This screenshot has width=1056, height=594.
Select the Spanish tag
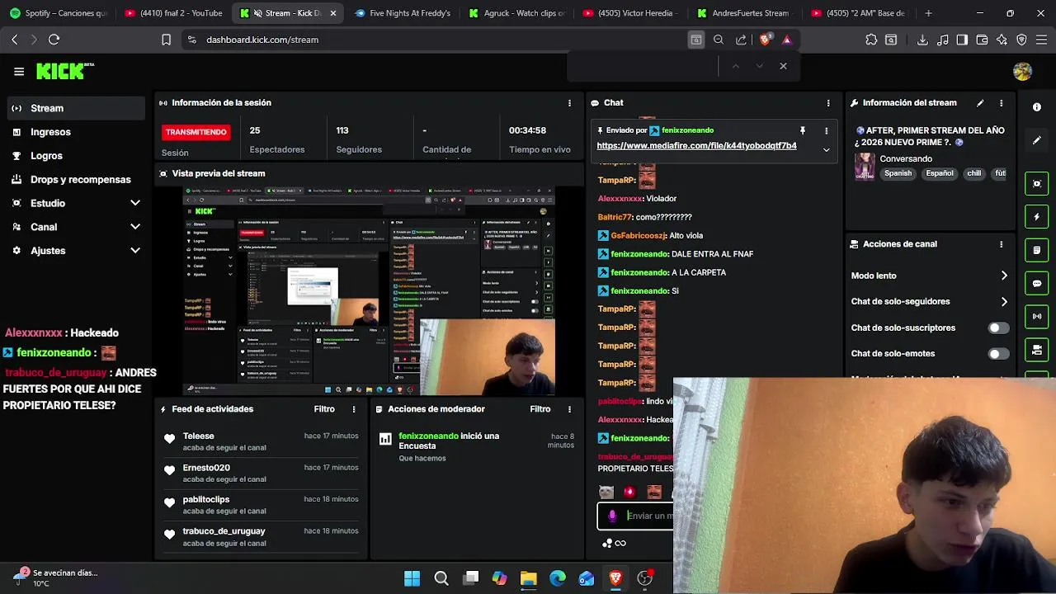tap(898, 174)
